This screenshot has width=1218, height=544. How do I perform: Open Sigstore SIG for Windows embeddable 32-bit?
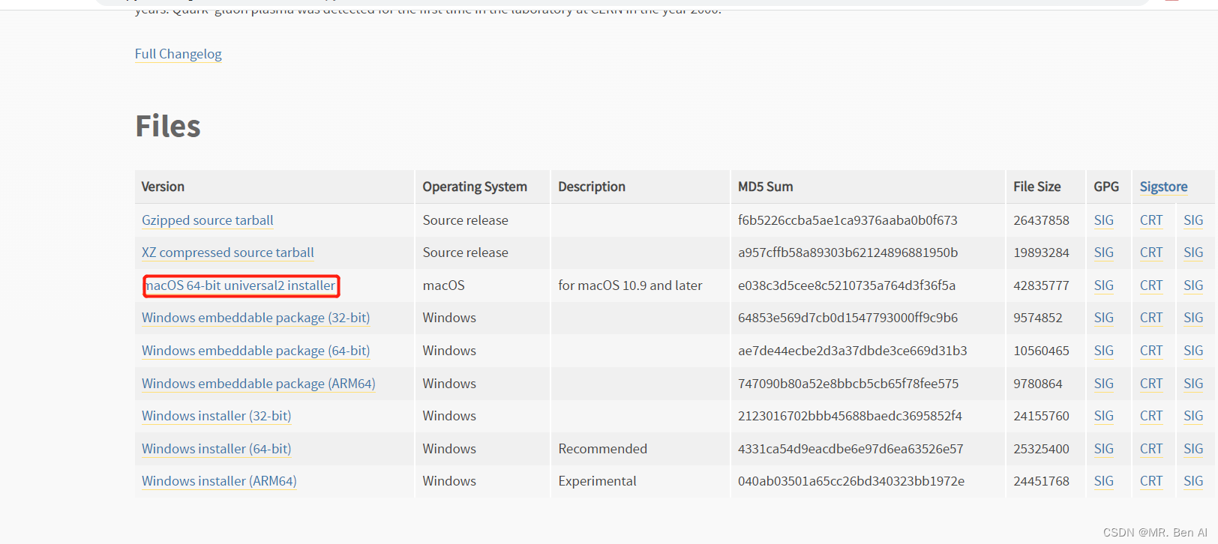coord(1193,318)
